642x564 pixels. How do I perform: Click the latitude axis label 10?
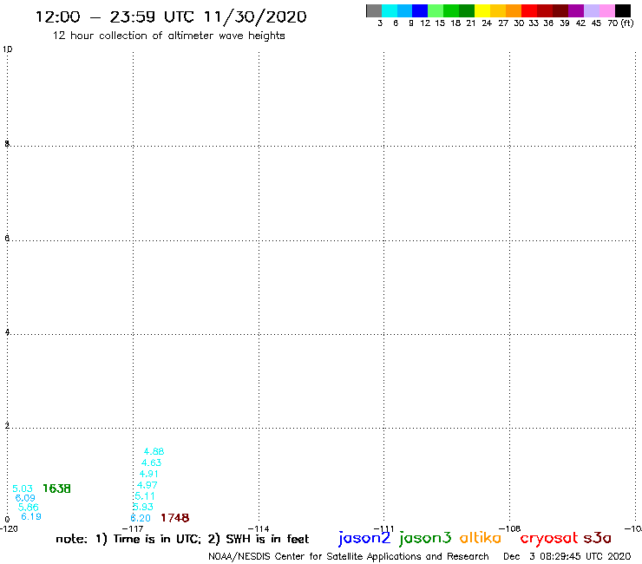point(7,49)
